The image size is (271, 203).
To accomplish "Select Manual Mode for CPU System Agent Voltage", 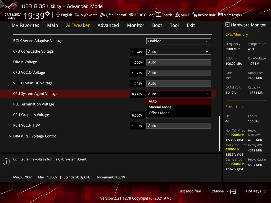I will point(160,107).
